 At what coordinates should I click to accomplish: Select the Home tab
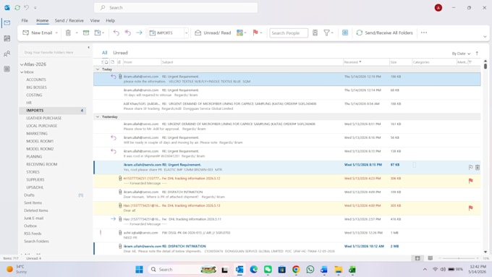[x=43, y=20]
